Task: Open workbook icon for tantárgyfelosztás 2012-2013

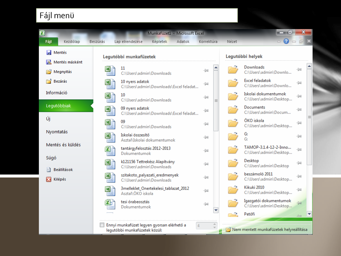Action: pyautogui.click(x=110, y=151)
